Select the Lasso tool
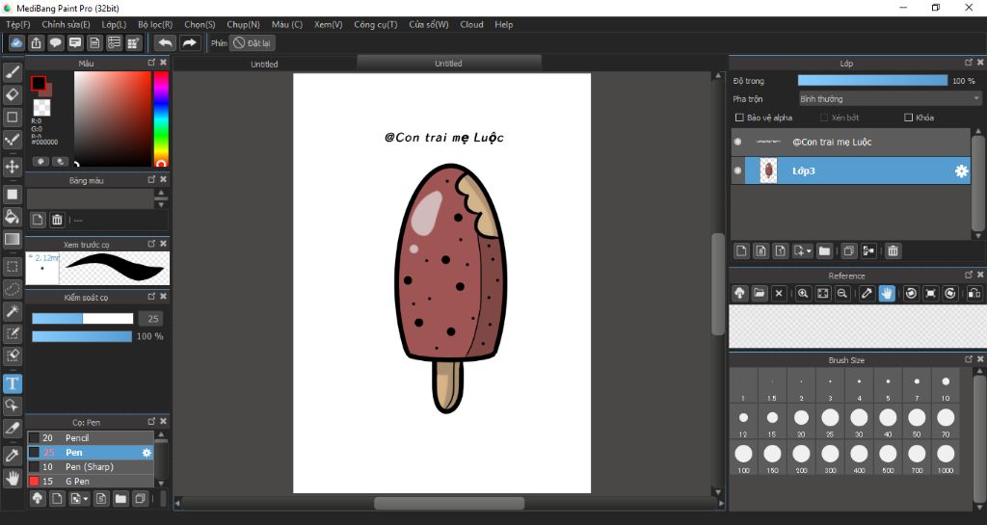Image resolution: width=987 pixels, height=525 pixels. click(x=12, y=289)
